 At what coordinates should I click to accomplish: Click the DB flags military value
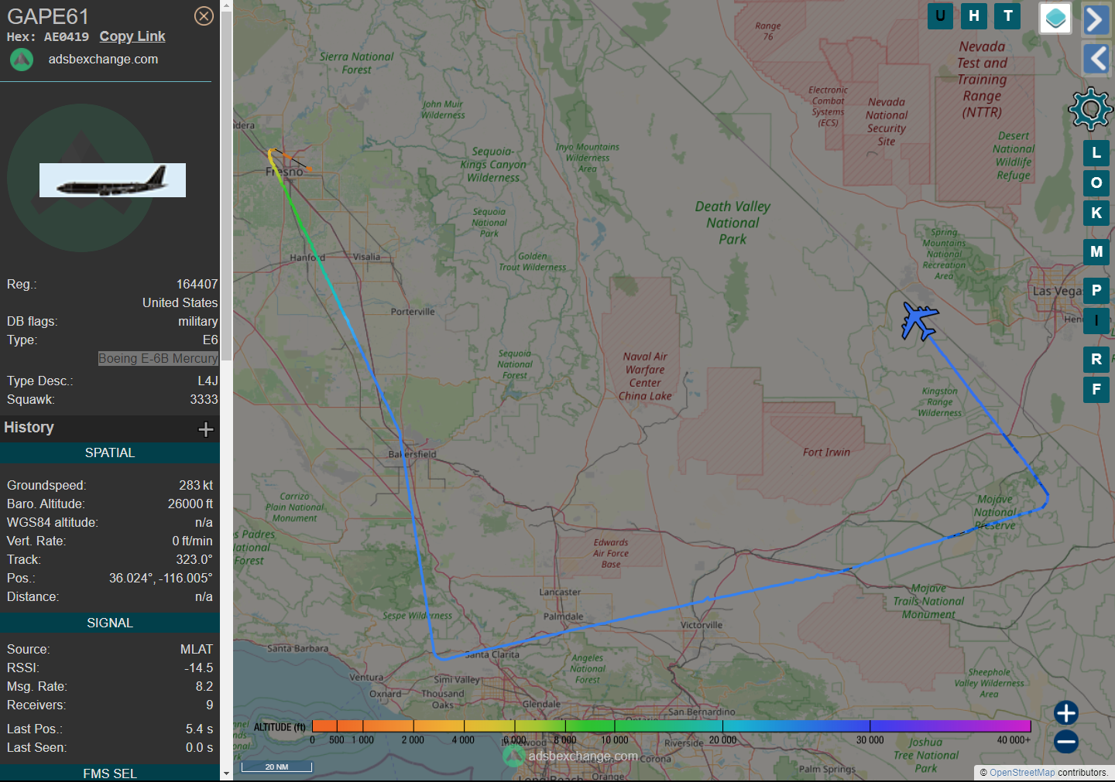pos(198,321)
